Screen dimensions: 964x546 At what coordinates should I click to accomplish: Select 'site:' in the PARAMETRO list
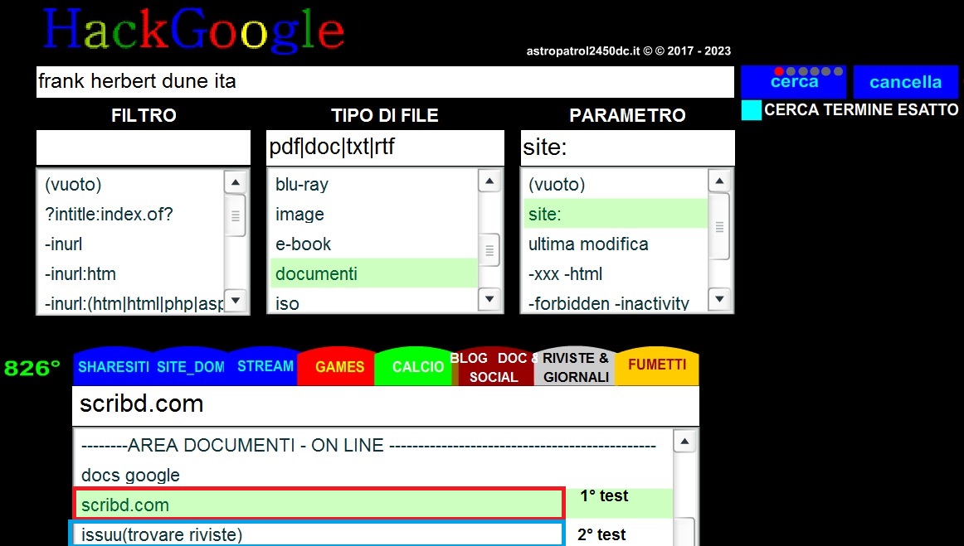pyautogui.click(x=616, y=214)
